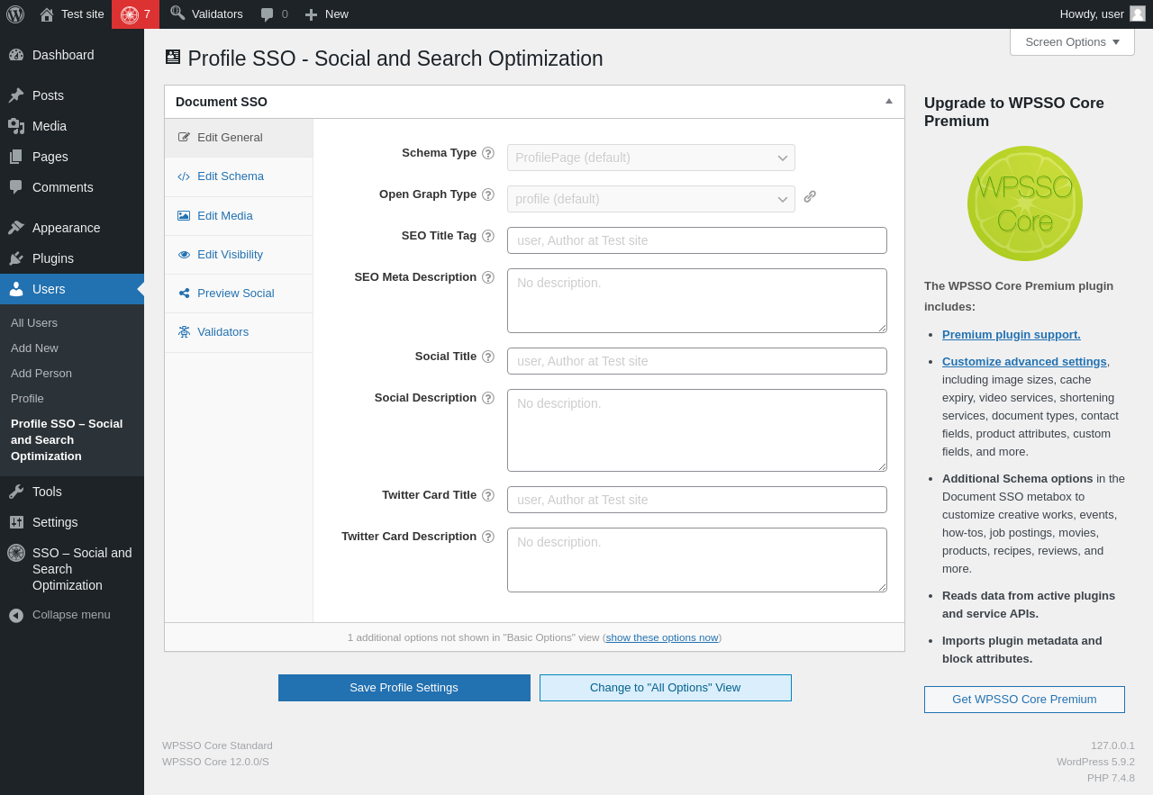Focus the SEO Title Tag field
This screenshot has height=795, width=1153.
[x=697, y=240]
